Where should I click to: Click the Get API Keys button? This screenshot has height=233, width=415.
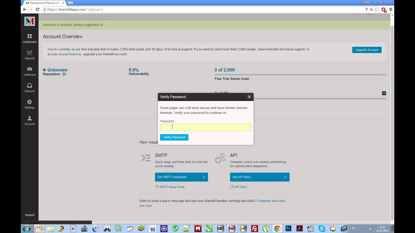260,177
